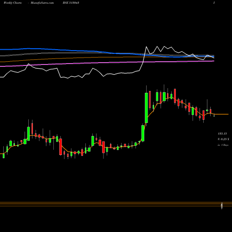This screenshot has width=232, height=232.
Task: Click the '135.15' price value
Action: click(222, 134)
